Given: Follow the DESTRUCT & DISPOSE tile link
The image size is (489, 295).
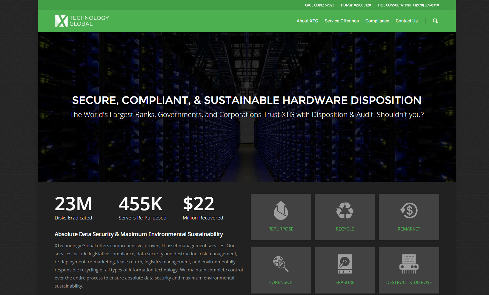Looking at the screenshot, I should [x=409, y=282].
